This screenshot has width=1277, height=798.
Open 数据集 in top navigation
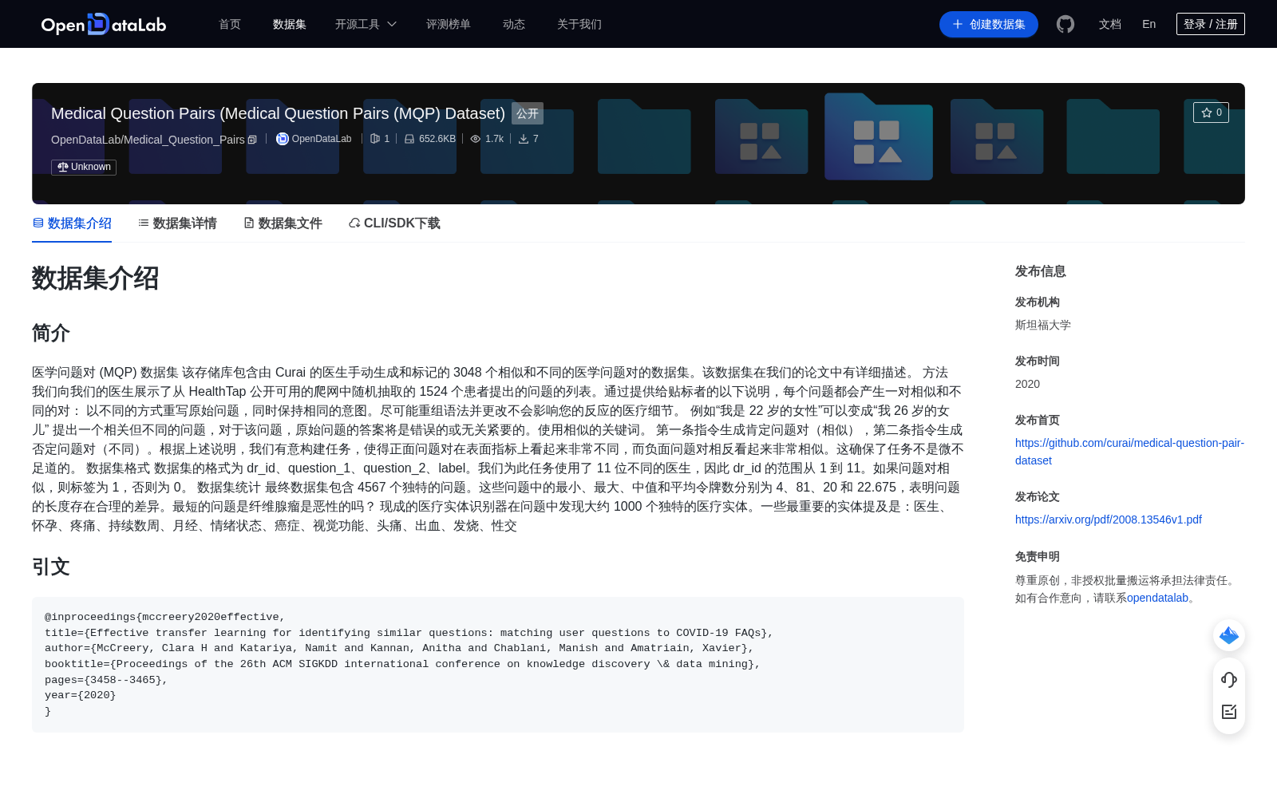coord(290,24)
